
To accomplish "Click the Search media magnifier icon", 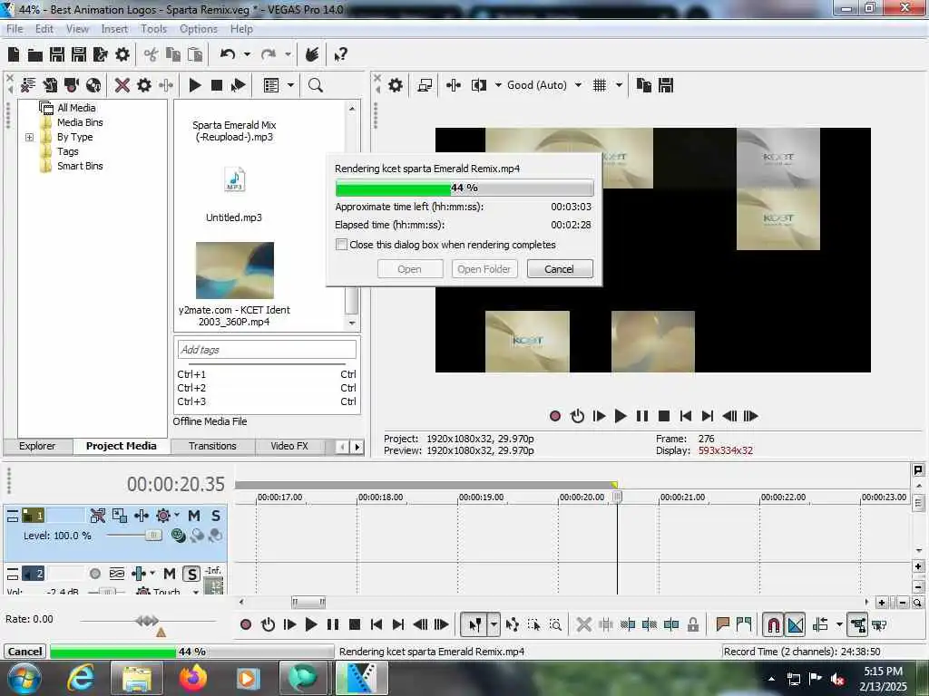I will tap(316, 85).
